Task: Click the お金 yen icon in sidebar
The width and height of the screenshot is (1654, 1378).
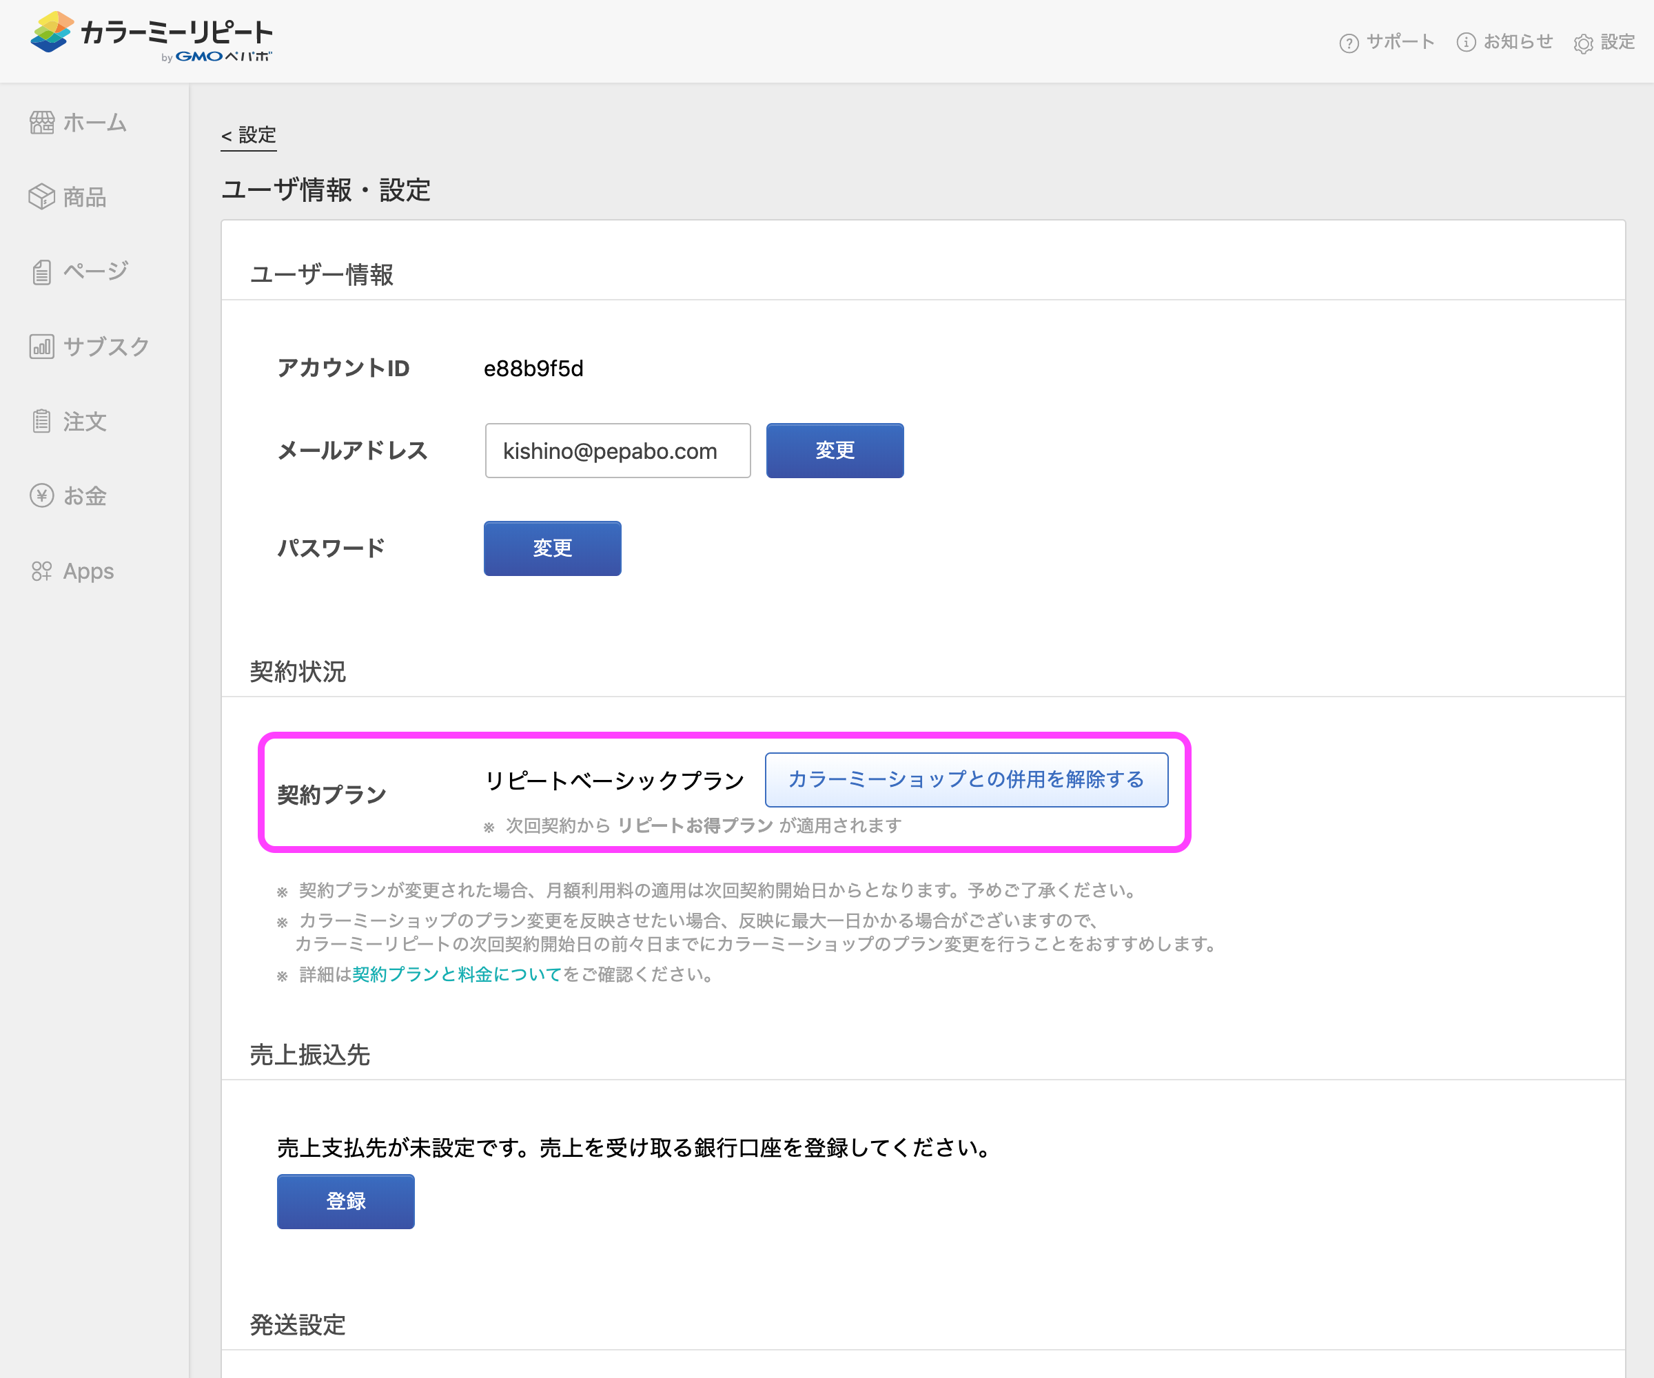Action: (42, 496)
